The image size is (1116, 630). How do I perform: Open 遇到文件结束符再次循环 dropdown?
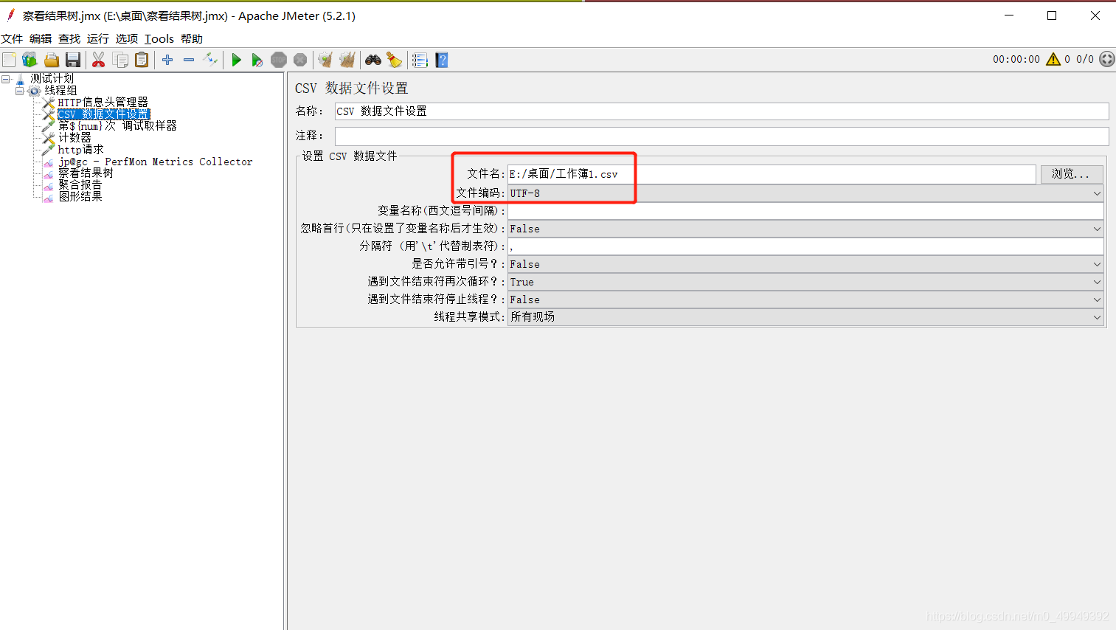805,282
